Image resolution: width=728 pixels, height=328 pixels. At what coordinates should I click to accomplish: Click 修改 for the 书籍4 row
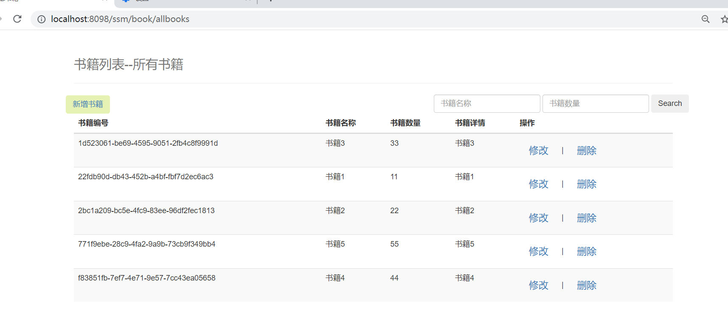pos(539,285)
